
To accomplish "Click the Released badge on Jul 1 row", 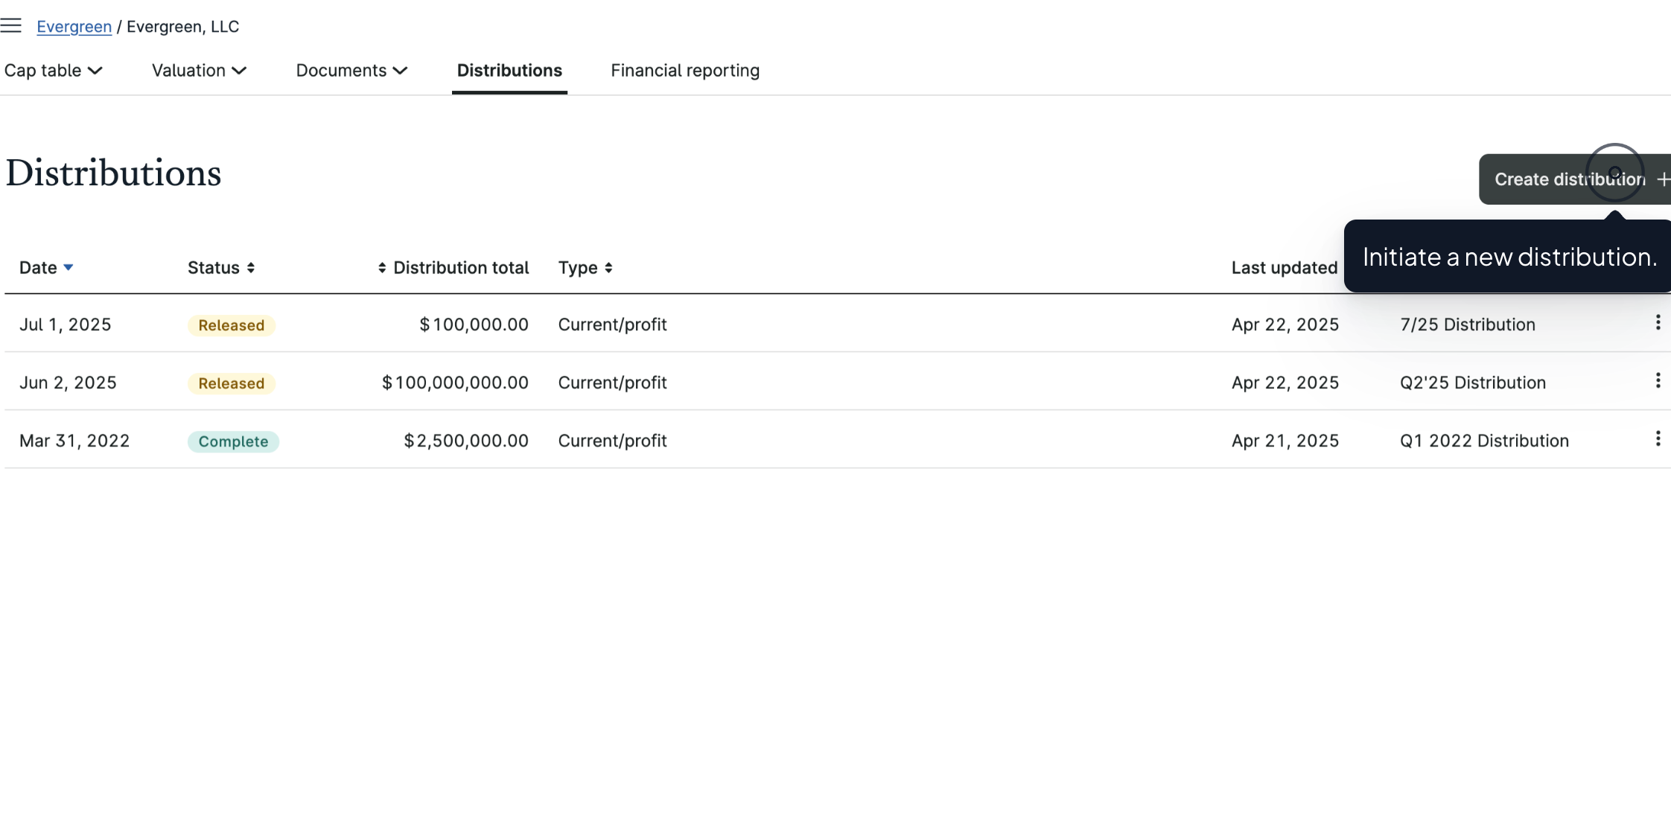I will (231, 324).
